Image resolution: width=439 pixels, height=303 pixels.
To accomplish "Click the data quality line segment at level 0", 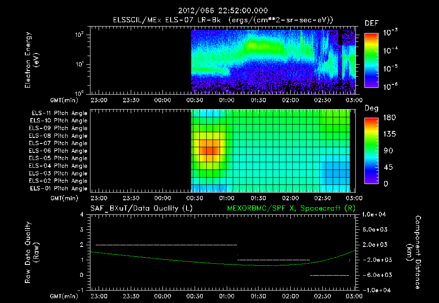I will tap(330, 275).
